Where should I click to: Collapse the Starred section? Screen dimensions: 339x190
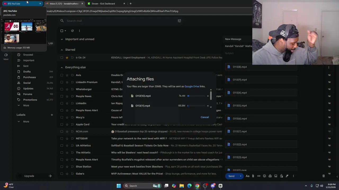pyautogui.click(x=62, y=50)
